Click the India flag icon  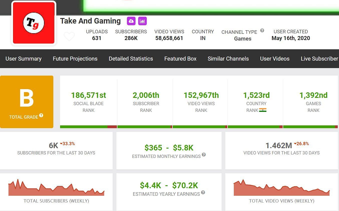pyautogui.click(x=263, y=110)
